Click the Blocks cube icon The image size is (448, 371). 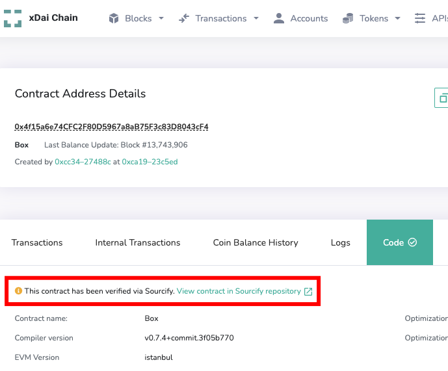coord(114,18)
